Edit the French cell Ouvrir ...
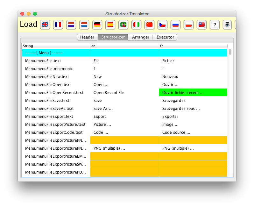The image size is (254, 207). [193, 85]
